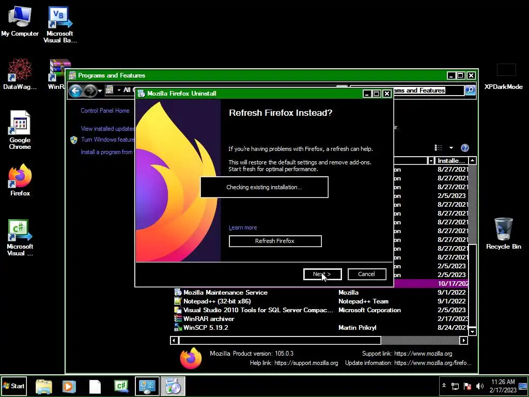
Task: Change view icon in Programs and Features
Action: pyautogui.click(x=439, y=148)
